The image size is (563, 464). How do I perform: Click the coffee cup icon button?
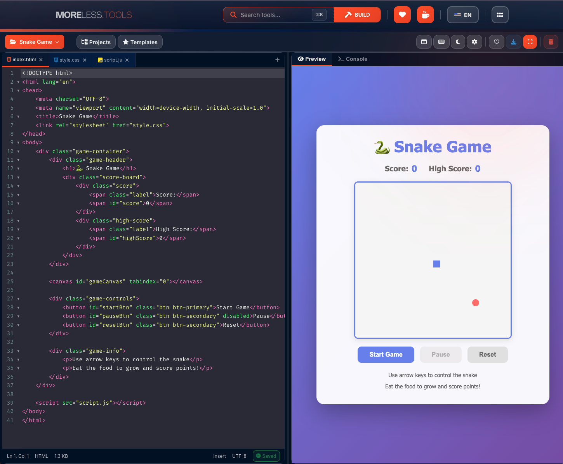coord(425,15)
